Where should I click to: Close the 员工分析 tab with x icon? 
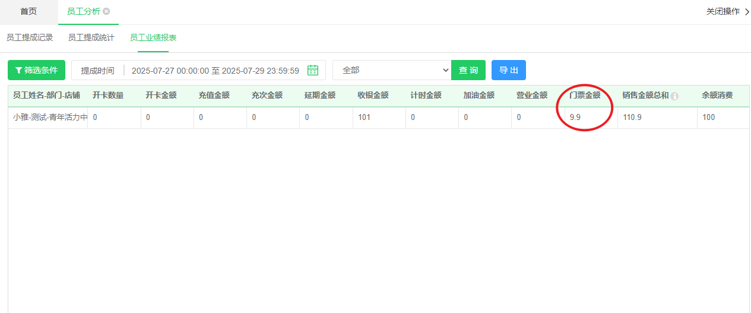pyautogui.click(x=106, y=11)
